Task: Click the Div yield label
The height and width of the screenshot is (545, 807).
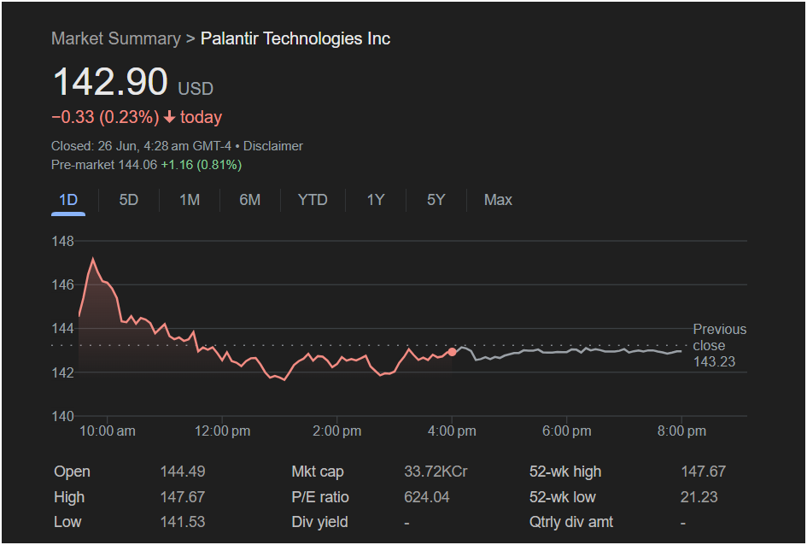Action: (319, 522)
